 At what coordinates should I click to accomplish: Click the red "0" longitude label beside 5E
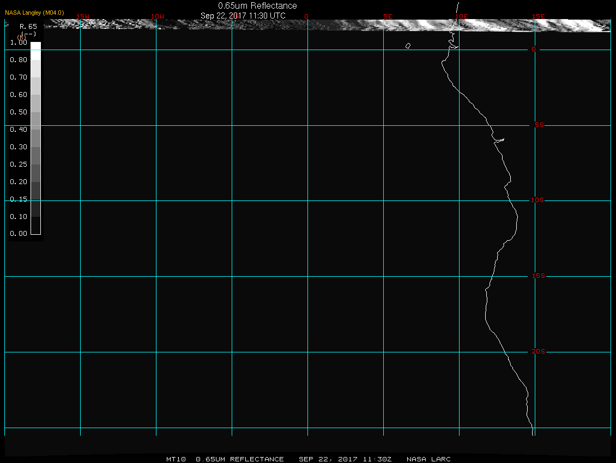306,16
